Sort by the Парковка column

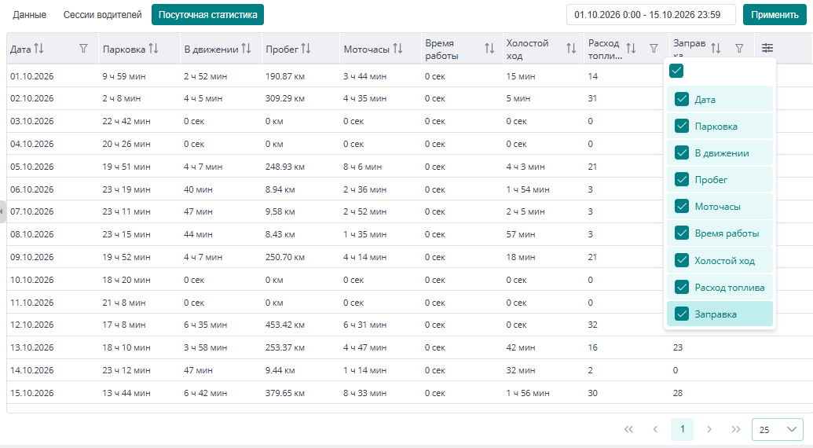pos(153,49)
